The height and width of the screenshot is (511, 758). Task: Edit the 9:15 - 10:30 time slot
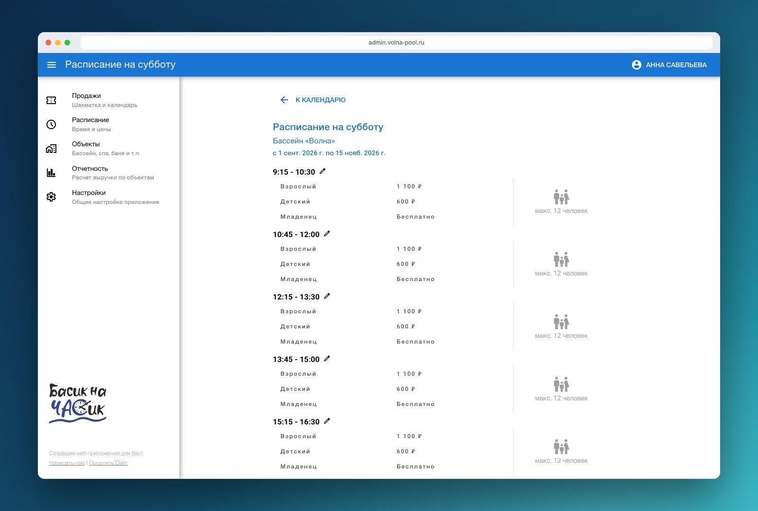(x=323, y=171)
